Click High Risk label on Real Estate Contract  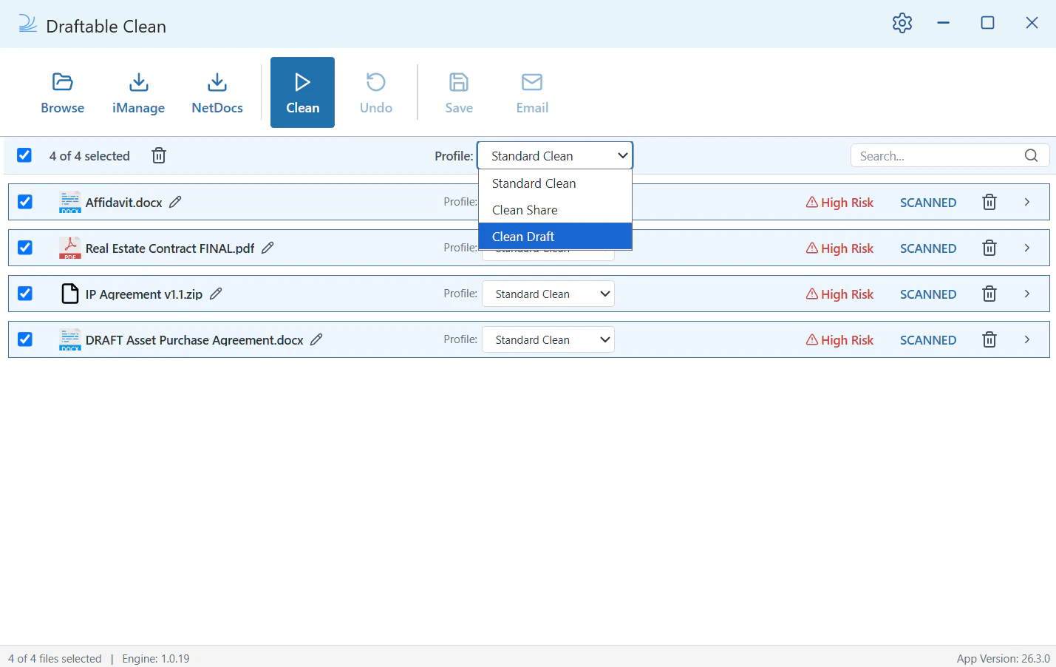pyautogui.click(x=839, y=248)
